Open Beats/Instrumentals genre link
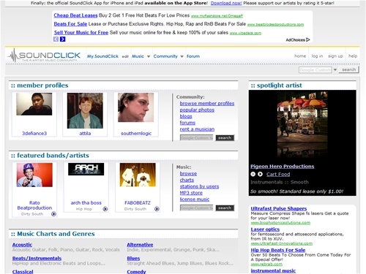The height and width of the screenshot is (274, 366). [37, 258]
